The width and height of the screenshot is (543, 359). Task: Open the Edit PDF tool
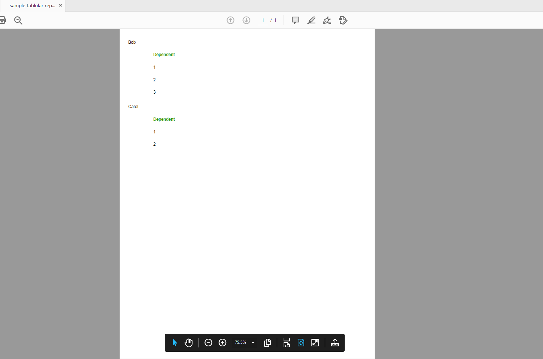click(x=343, y=20)
